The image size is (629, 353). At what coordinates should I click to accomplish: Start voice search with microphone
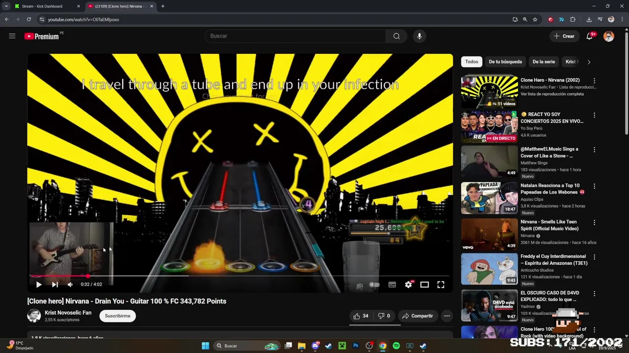(x=419, y=36)
